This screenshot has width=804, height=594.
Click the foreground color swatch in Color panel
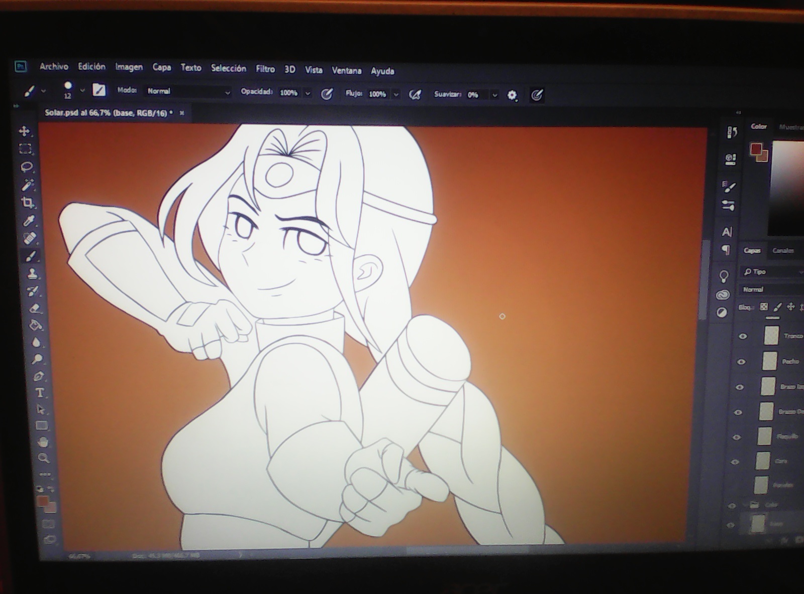coord(756,149)
